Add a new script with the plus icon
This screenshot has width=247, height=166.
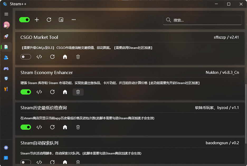[37, 19]
